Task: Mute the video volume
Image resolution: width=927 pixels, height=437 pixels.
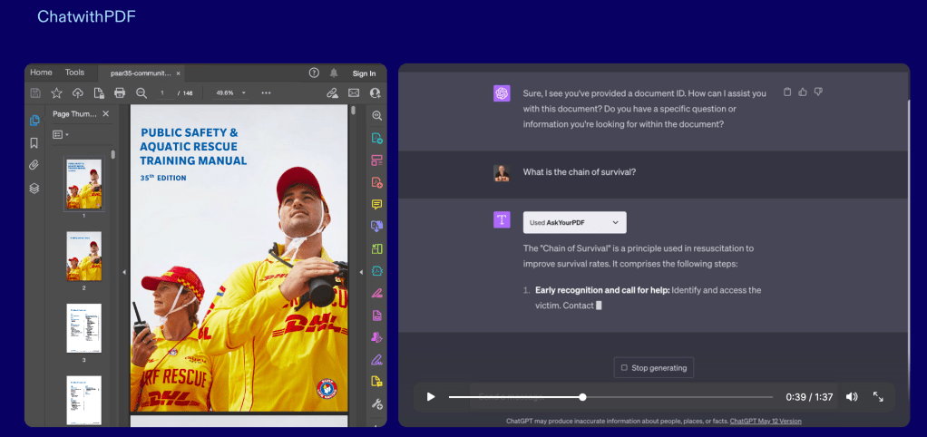Action: coord(852,397)
